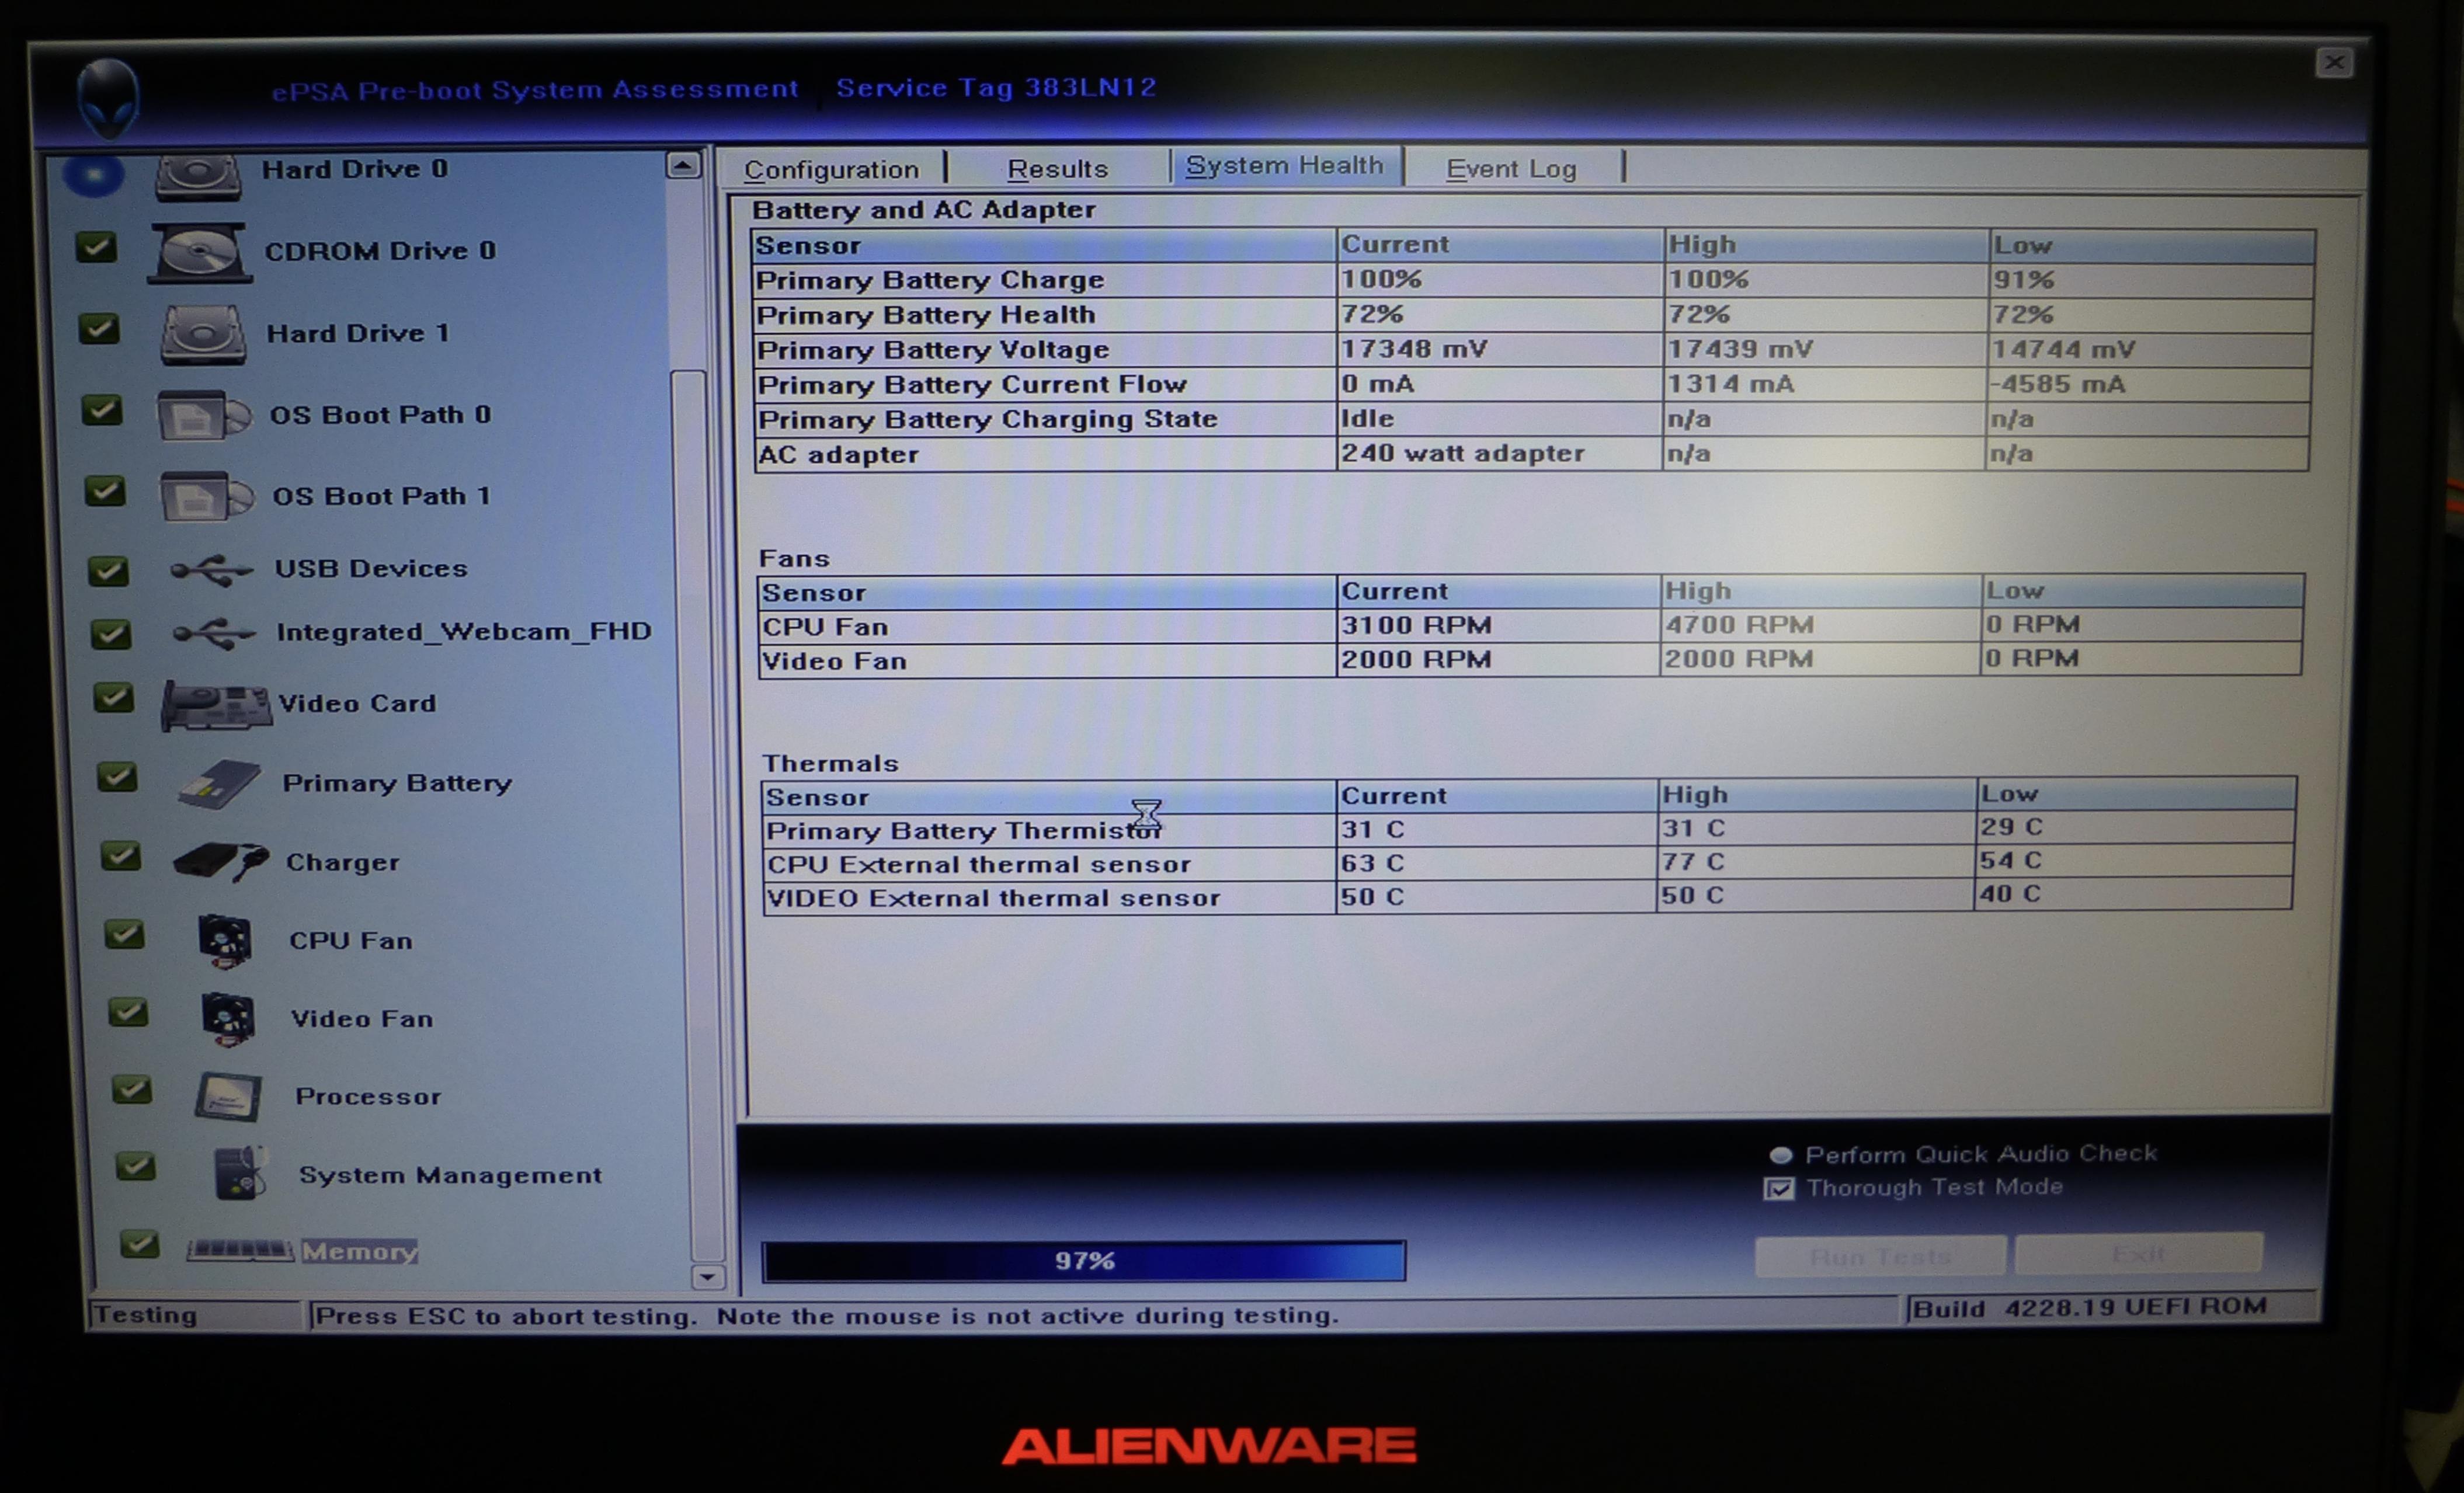Click the 97% test progress bar
2464x1493 pixels.
tap(1083, 1261)
